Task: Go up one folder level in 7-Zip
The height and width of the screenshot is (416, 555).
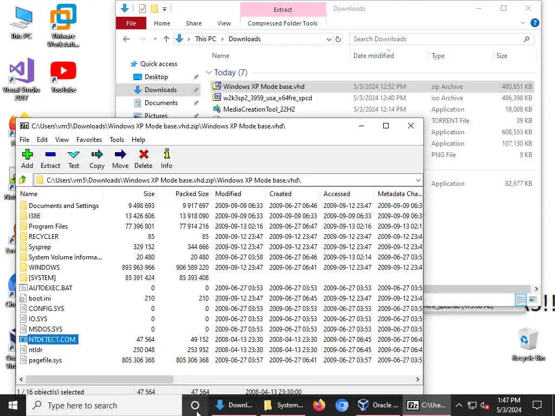Action: (23, 180)
